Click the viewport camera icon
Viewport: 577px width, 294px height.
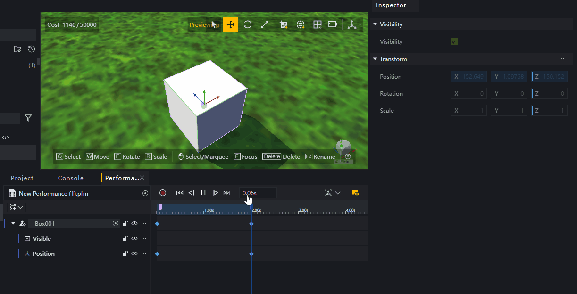332,24
